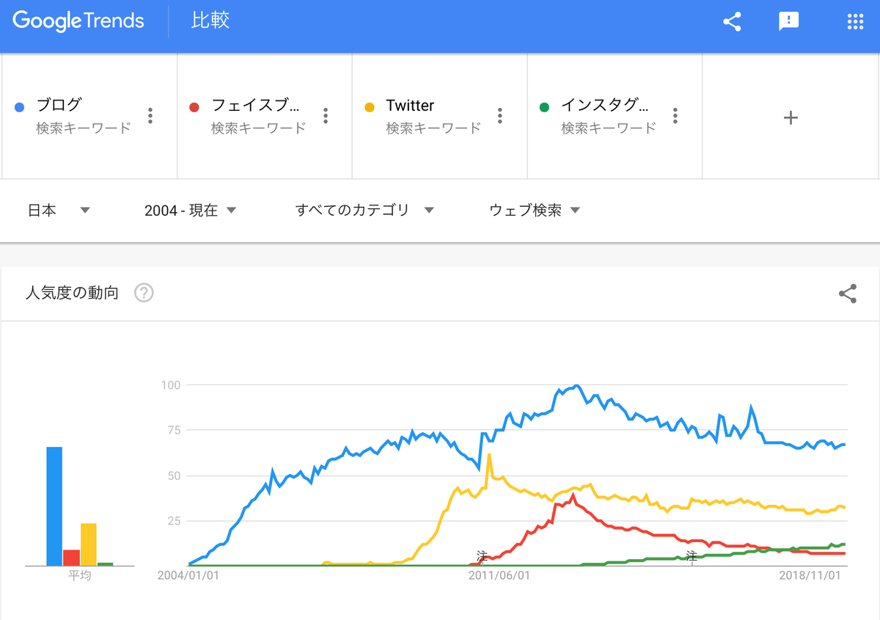Add a new comparison term with the plus button
Image resolution: width=880 pixels, height=620 pixels.
point(791,117)
